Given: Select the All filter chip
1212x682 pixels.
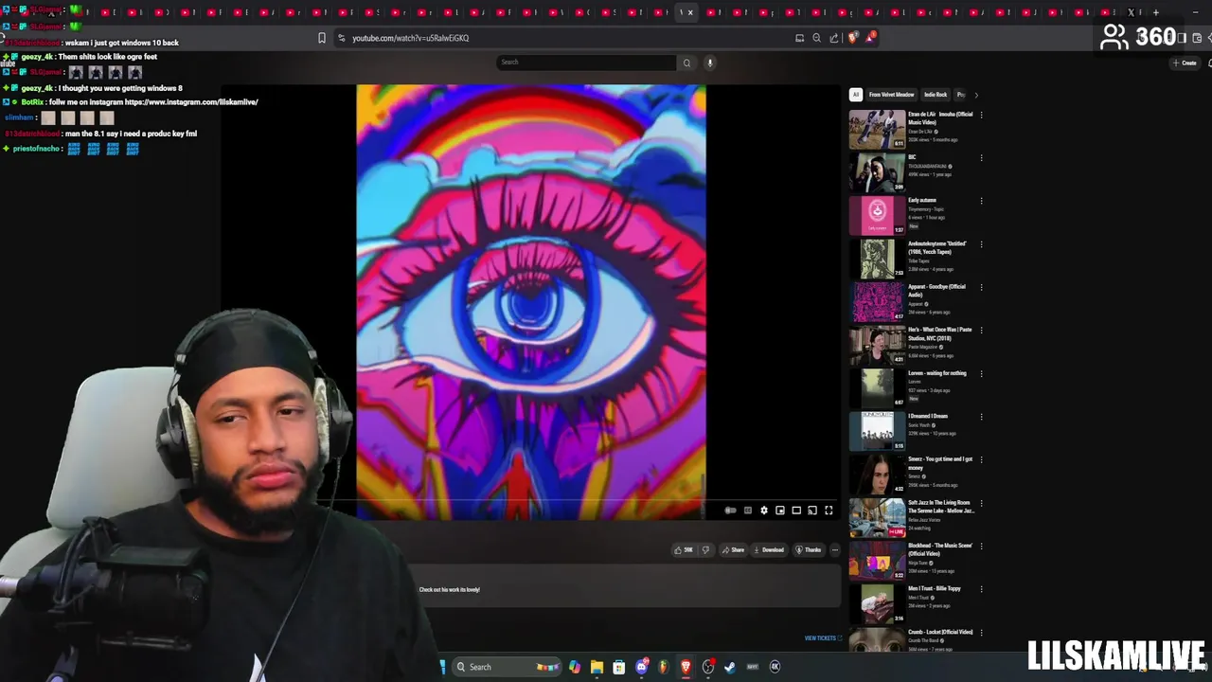Looking at the screenshot, I should tap(855, 95).
